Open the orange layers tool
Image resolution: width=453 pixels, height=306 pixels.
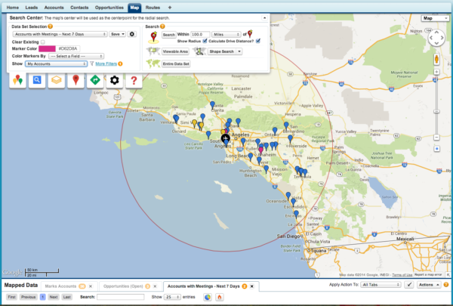pyautogui.click(x=57, y=80)
